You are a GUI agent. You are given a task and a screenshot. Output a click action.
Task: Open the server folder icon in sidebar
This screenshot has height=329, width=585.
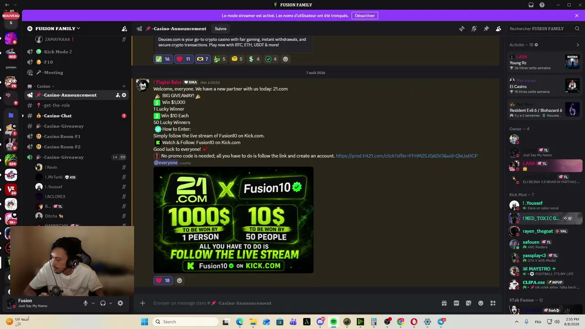click(11, 116)
